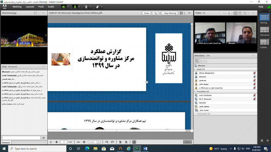Switch to breakout room view icon
Screen dimensions: 271x152
click(201, 61)
